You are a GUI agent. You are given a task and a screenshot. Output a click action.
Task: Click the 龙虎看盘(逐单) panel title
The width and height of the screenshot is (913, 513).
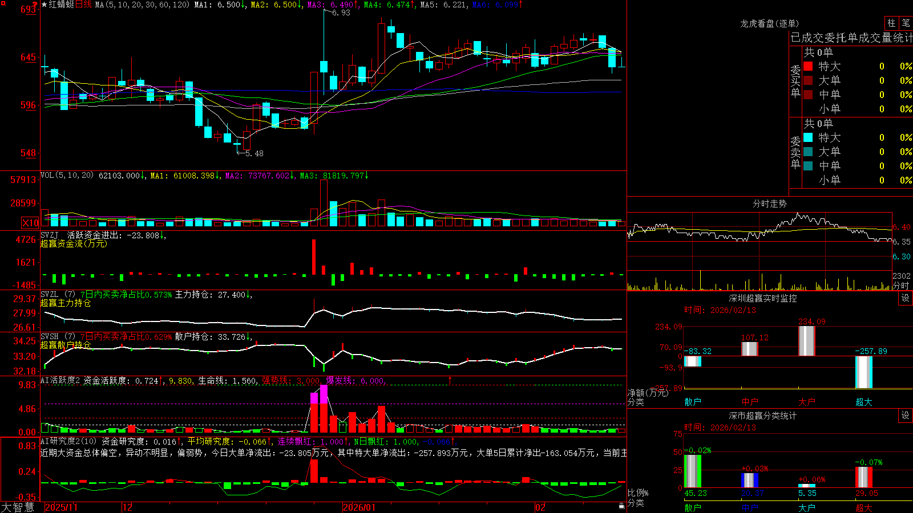[x=769, y=23]
